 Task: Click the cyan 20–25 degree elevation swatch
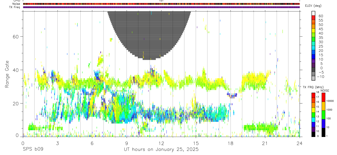click(313, 48)
